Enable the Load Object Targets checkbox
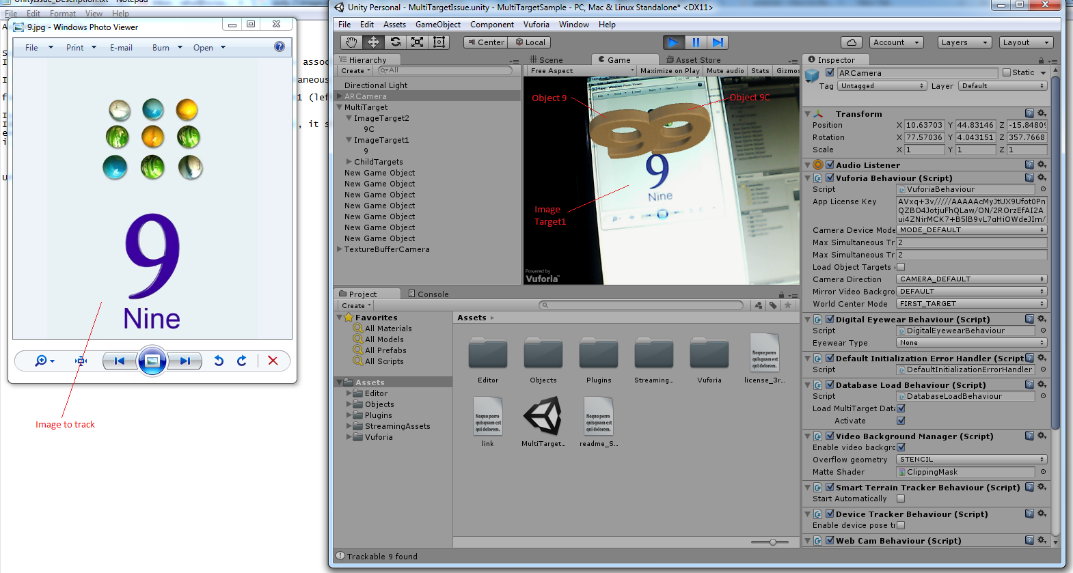The image size is (1073, 573). (901, 267)
